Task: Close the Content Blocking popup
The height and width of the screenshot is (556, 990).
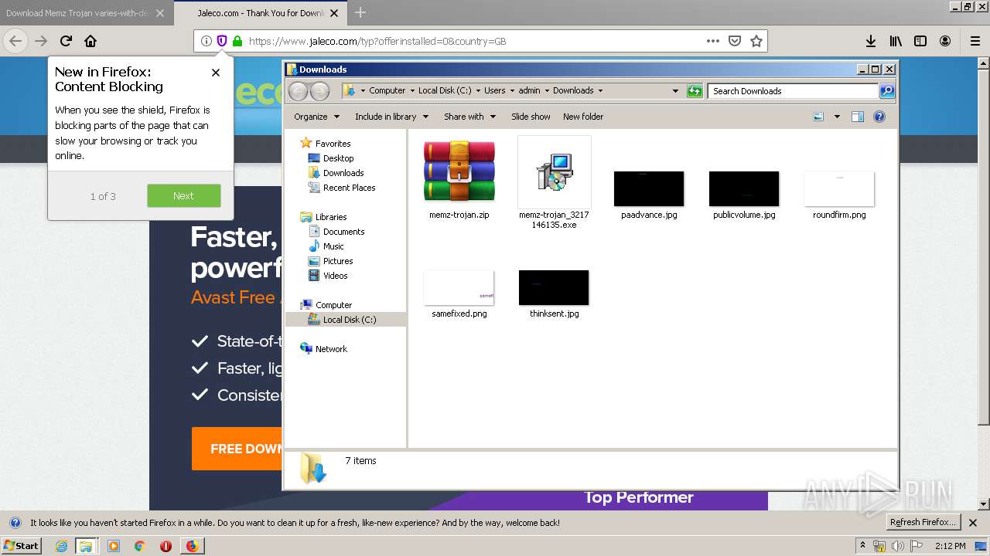Action: [x=216, y=72]
